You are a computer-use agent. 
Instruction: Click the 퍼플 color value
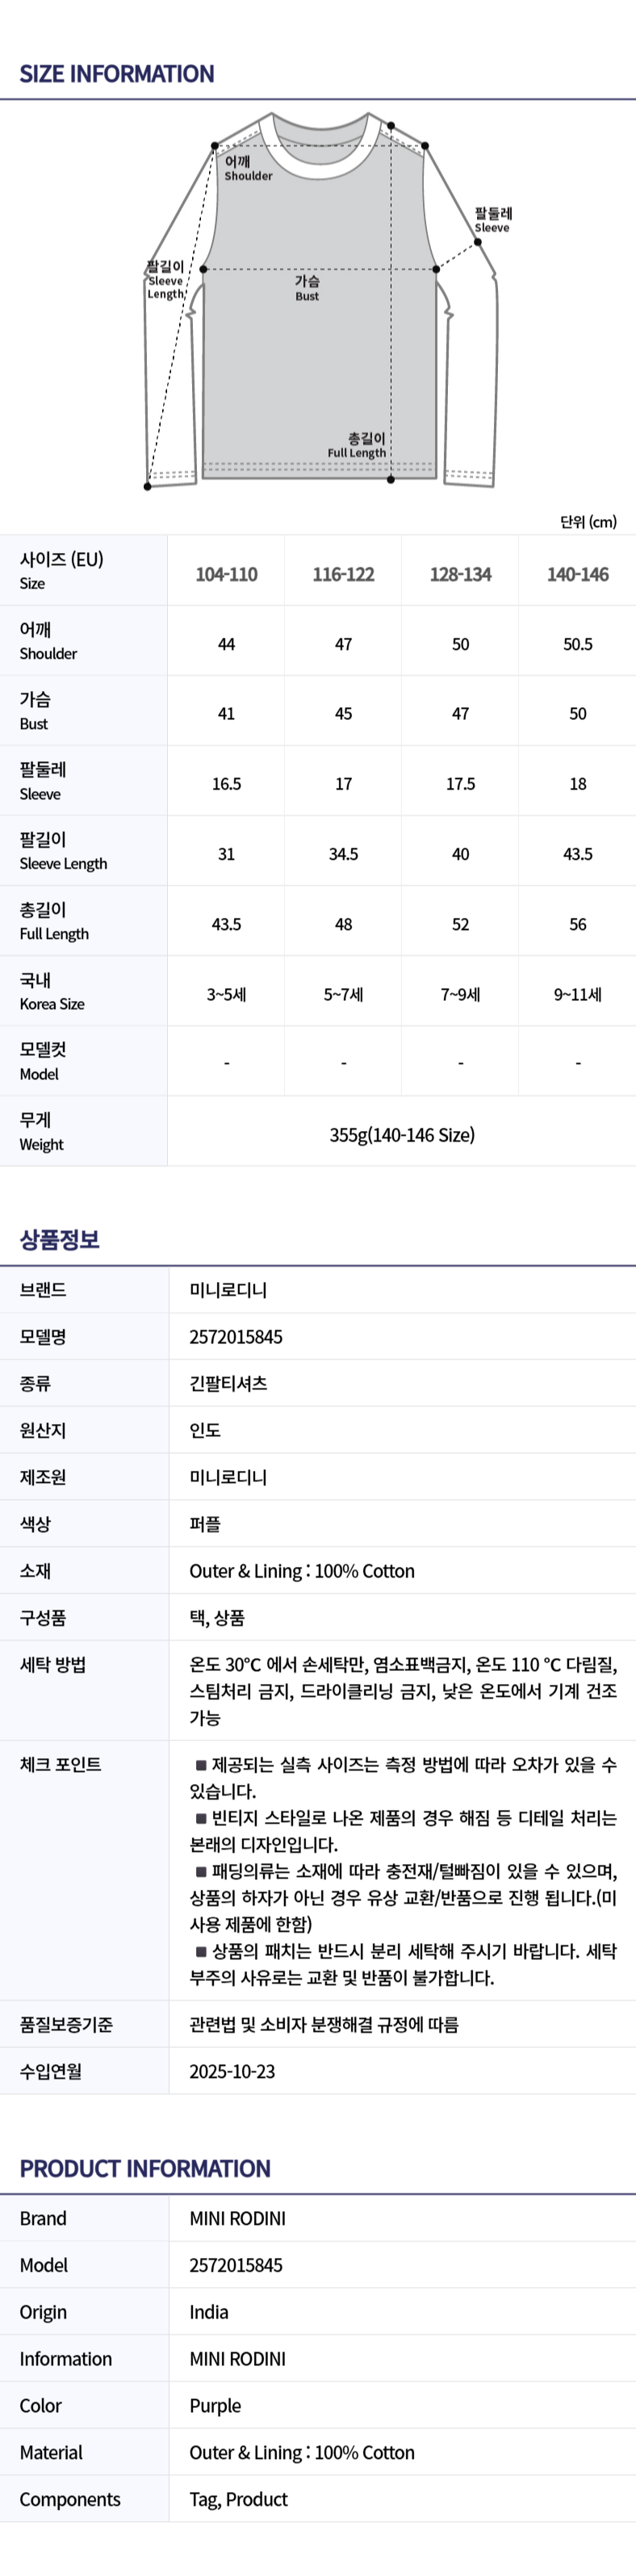point(205,1523)
